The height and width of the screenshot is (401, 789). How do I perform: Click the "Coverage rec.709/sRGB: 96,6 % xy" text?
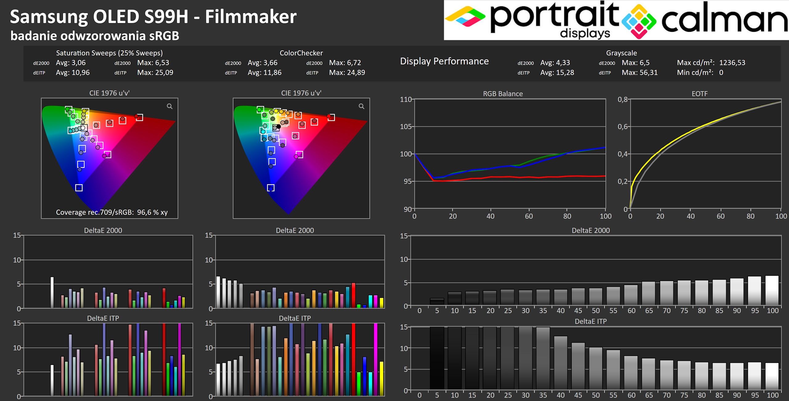(112, 212)
